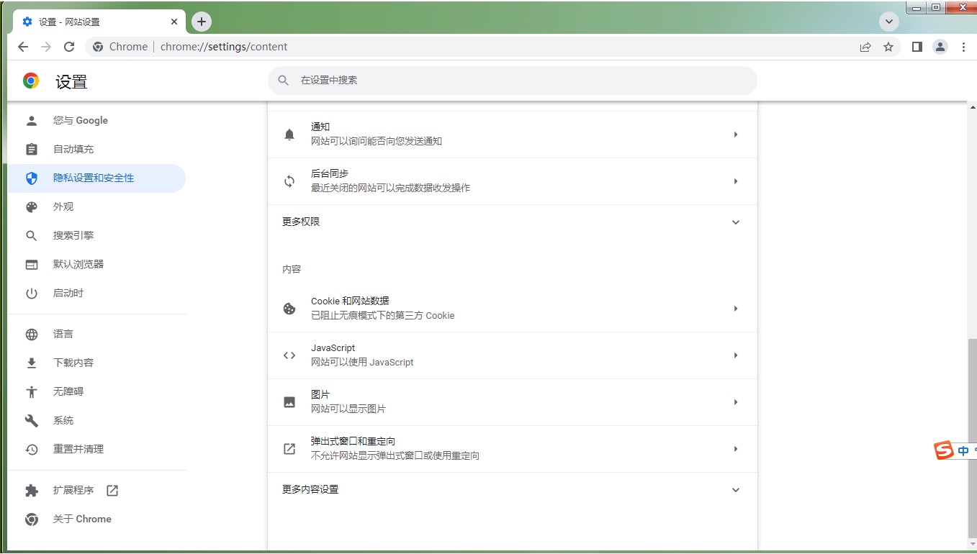
Task: Open 无障碍 settings section
Action: click(x=96, y=392)
